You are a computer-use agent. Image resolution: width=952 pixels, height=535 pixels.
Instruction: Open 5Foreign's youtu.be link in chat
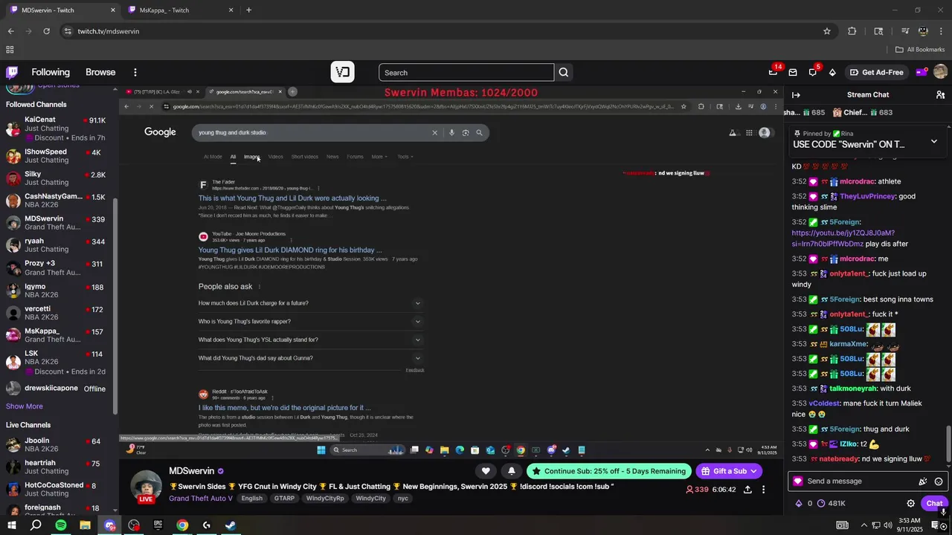tap(843, 238)
